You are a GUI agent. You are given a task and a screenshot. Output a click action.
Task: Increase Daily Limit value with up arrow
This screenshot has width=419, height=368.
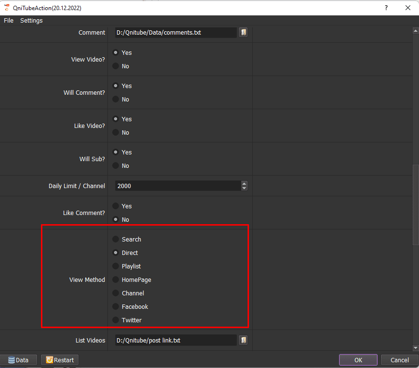[x=244, y=183]
